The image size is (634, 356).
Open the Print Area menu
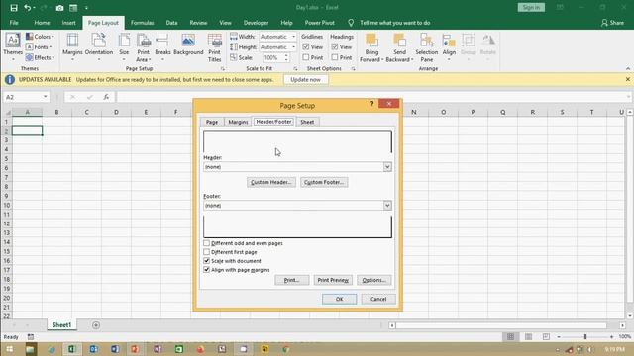[143, 47]
